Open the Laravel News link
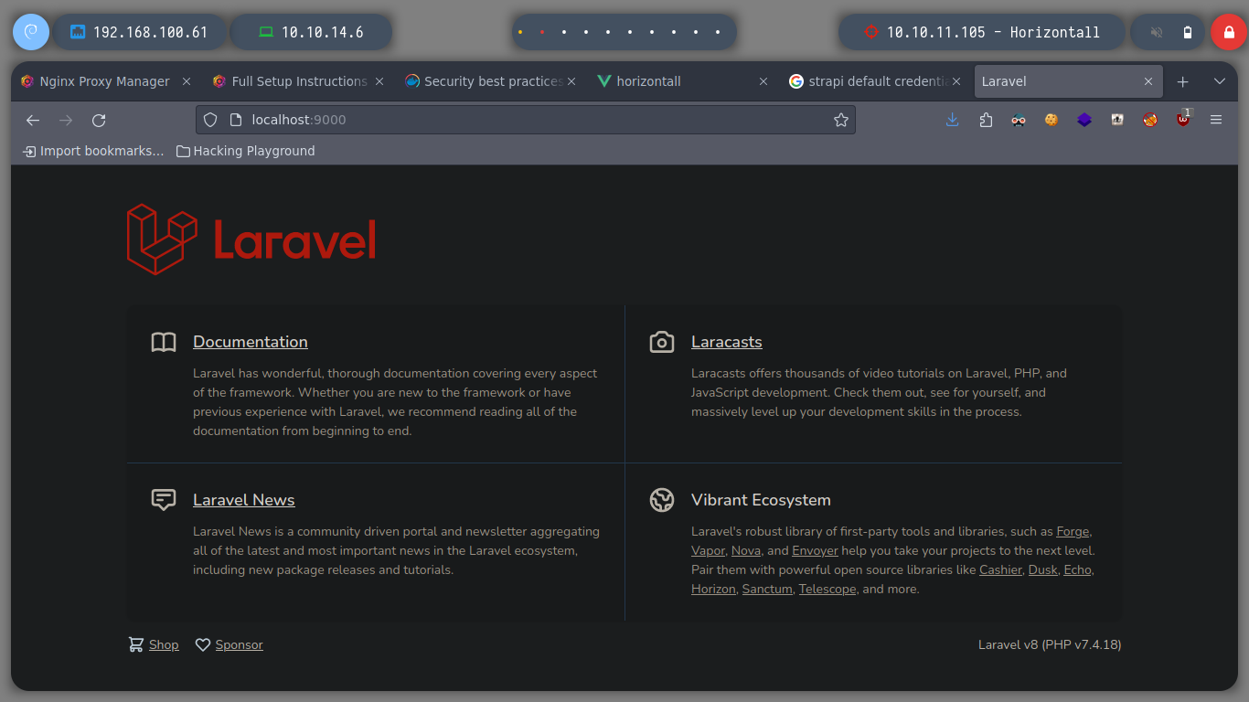Image resolution: width=1249 pixels, height=702 pixels. point(244,500)
